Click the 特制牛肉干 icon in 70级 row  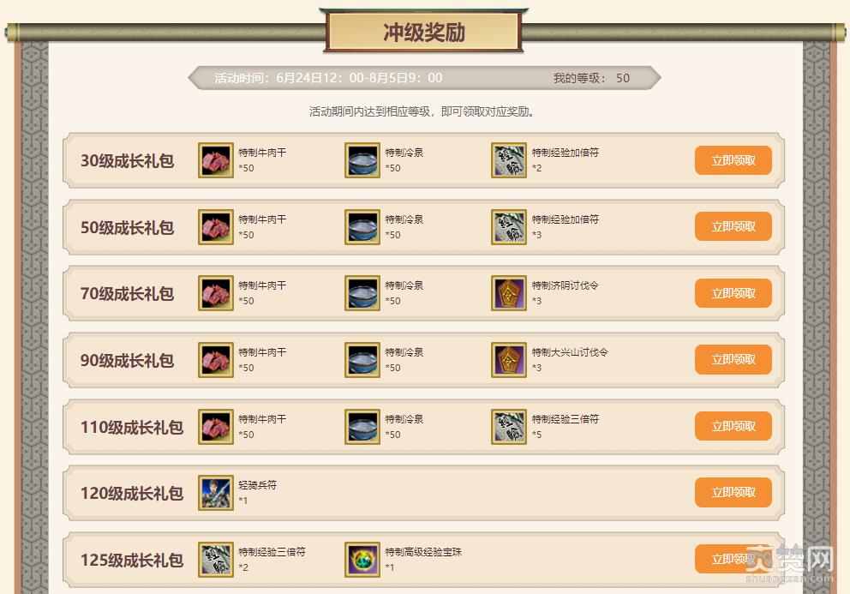(x=216, y=293)
